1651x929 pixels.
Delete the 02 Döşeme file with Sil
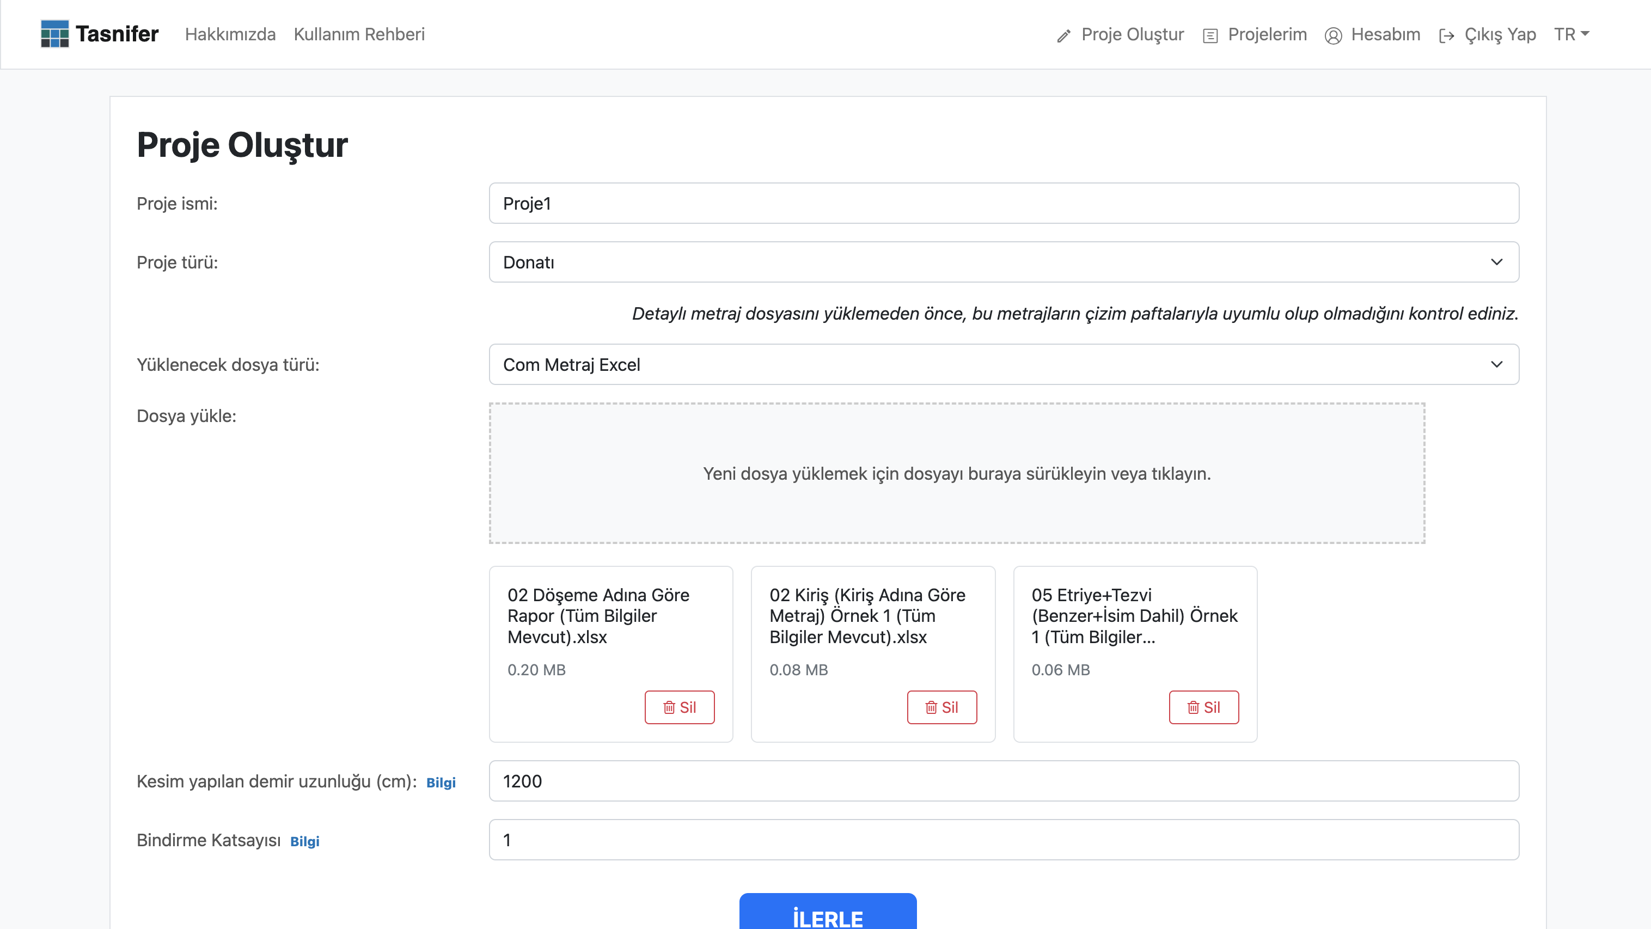point(680,707)
